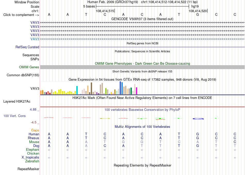Click the cyan bar in the GTEx chart
This screenshot has width=245, height=175.
click(x=77, y=90)
